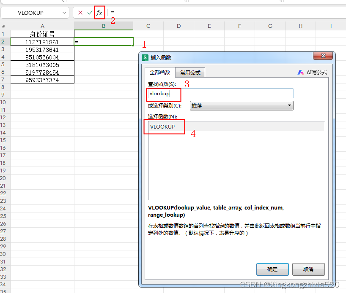346x293 pixels.
Task: Select column D header
Action: [x=179, y=26]
